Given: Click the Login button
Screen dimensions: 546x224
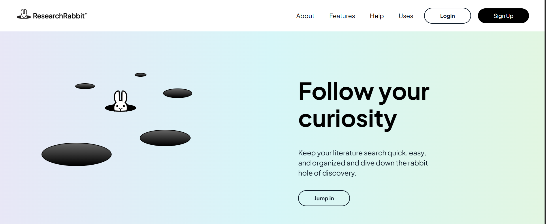Looking at the screenshot, I should pyautogui.click(x=447, y=16).
